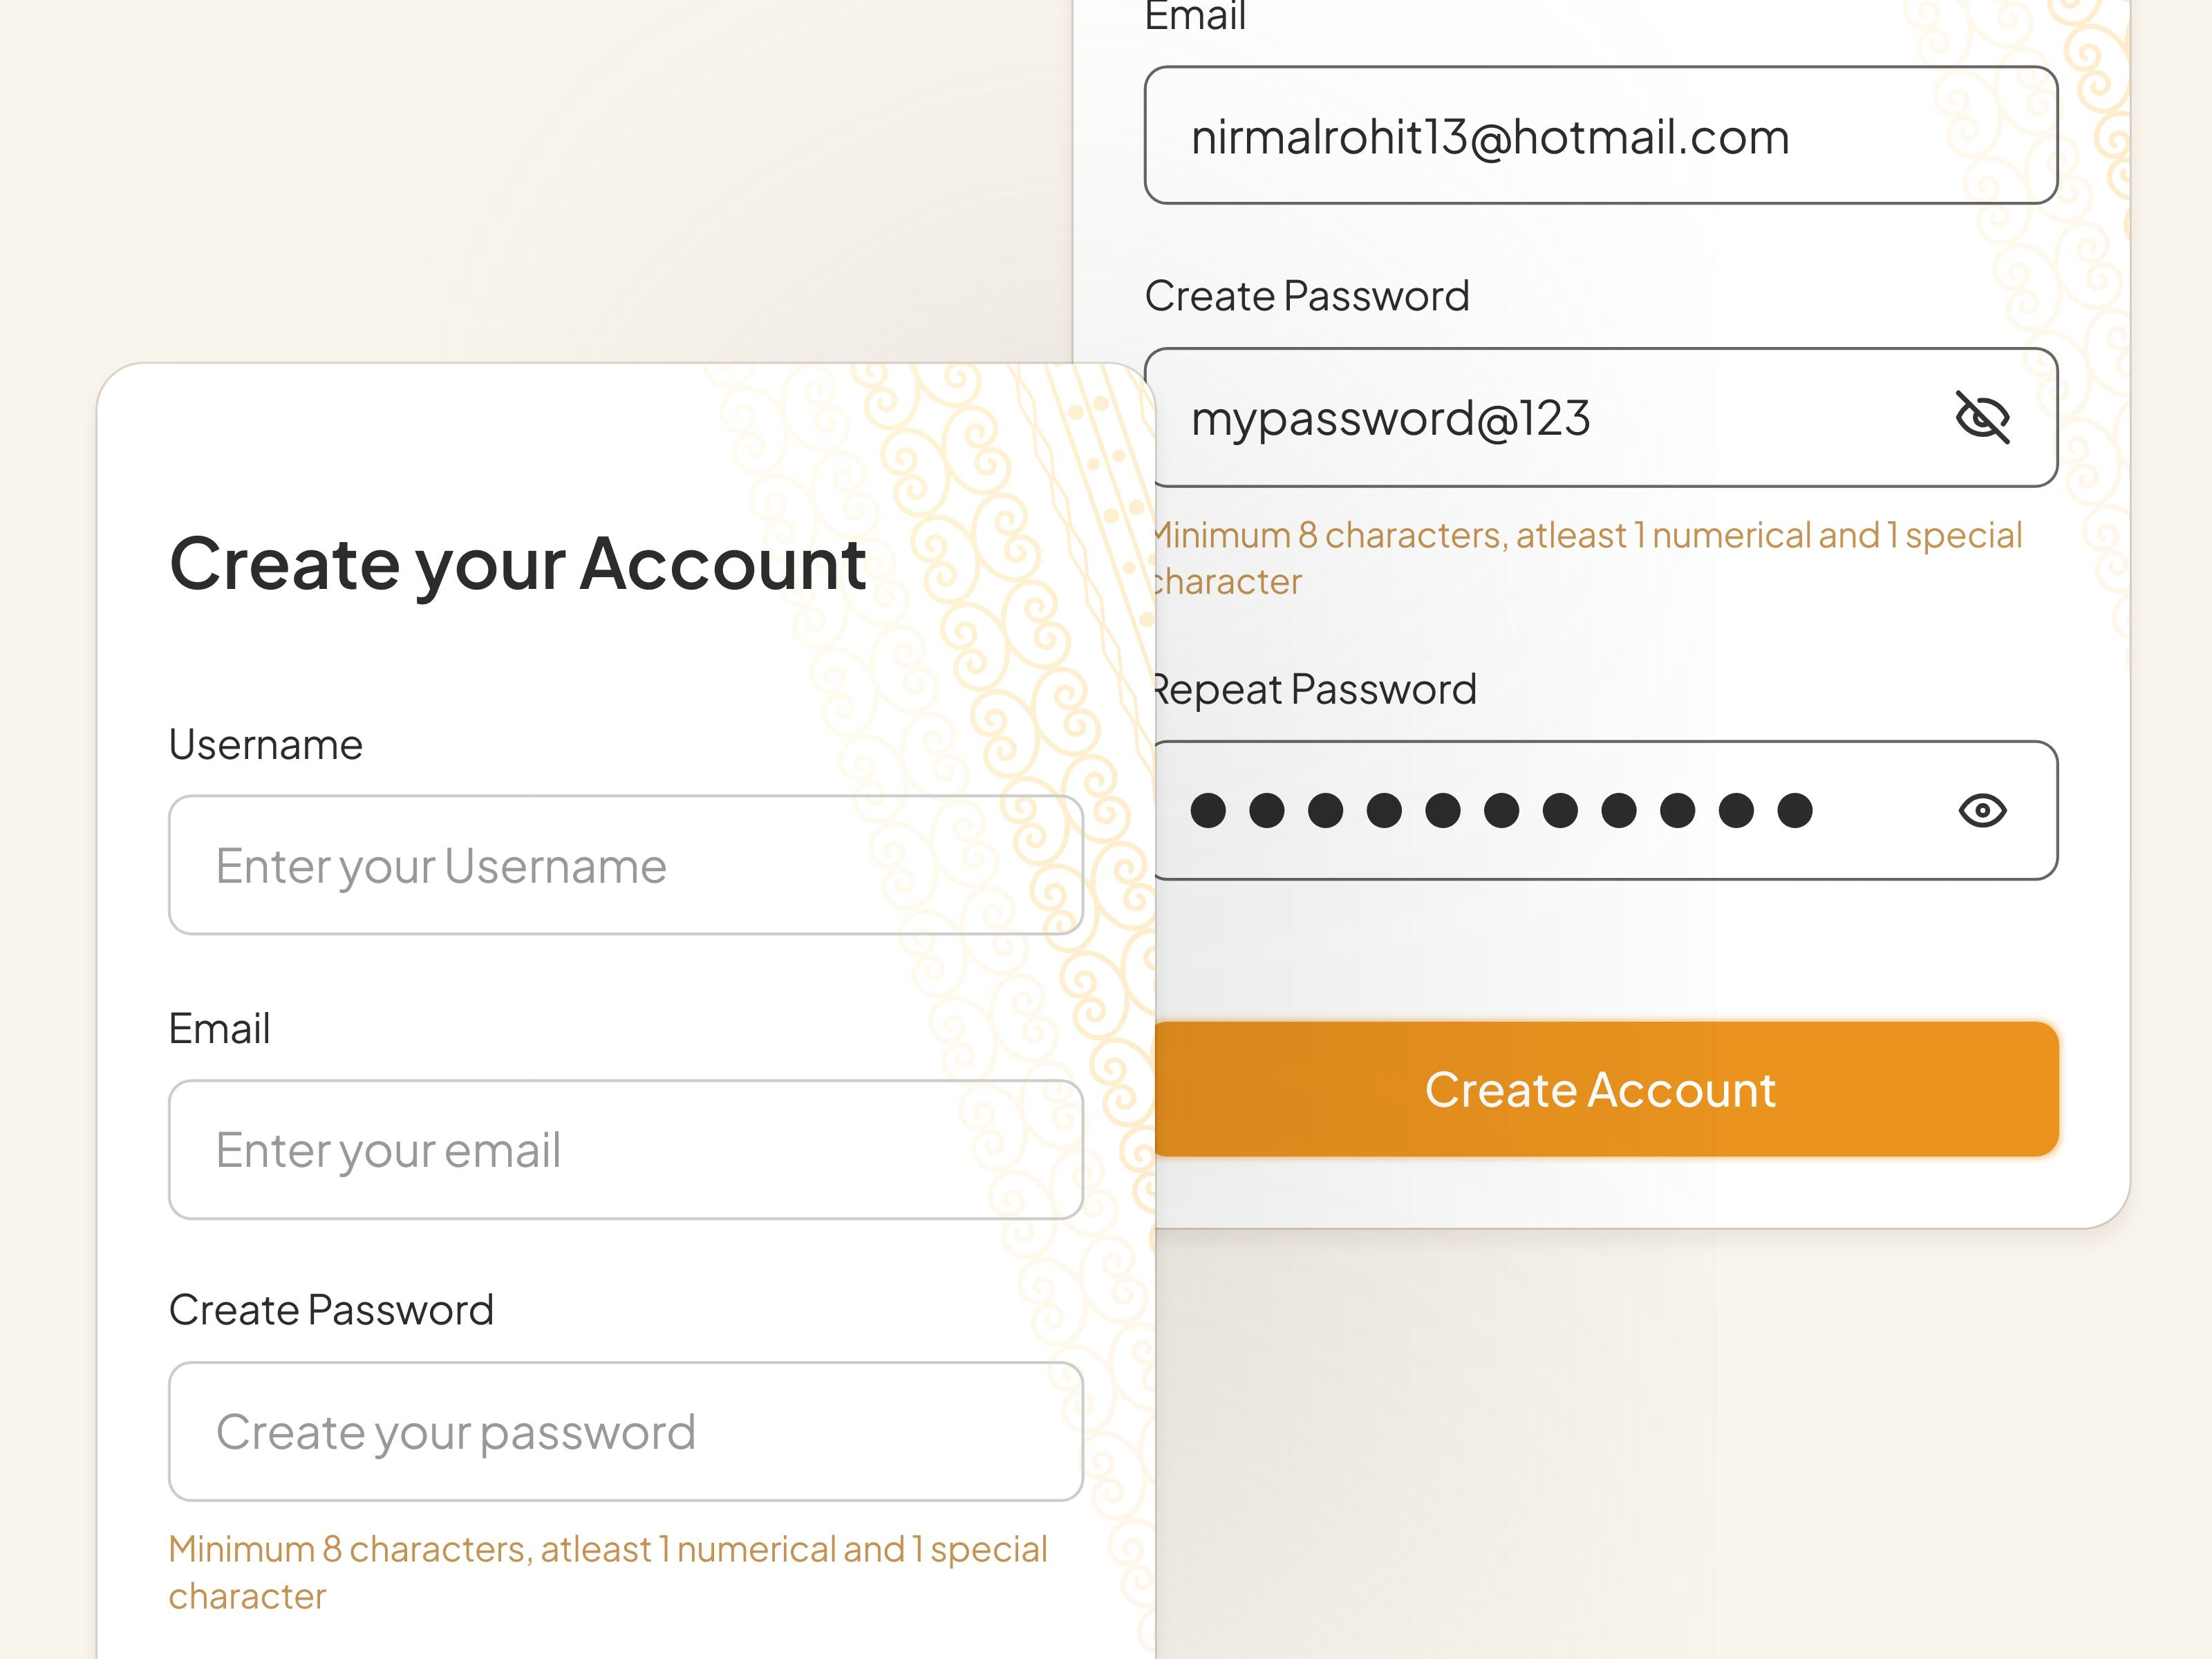Hide the Repeat Password dots
This screenshot has width=2212, height=1659.
tap(1983, 812)
